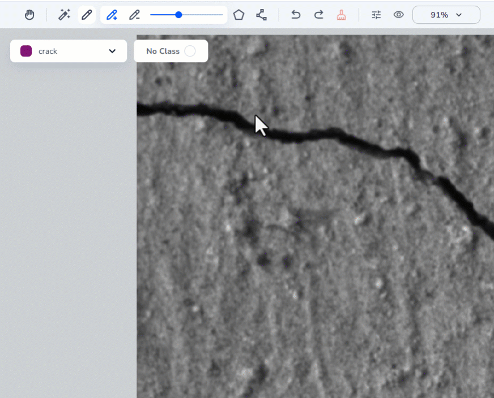494x398 pixels.
Task: Open the 91% zoom level dropdown
Action: click(446, 15)
